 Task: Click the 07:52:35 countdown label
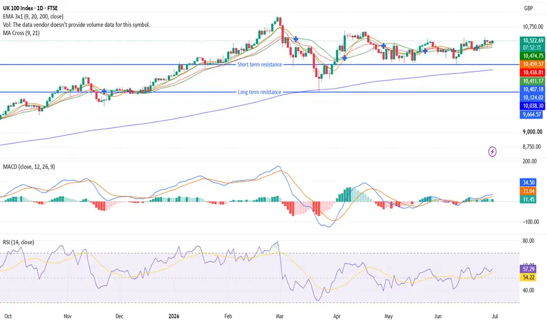[532, 48]
